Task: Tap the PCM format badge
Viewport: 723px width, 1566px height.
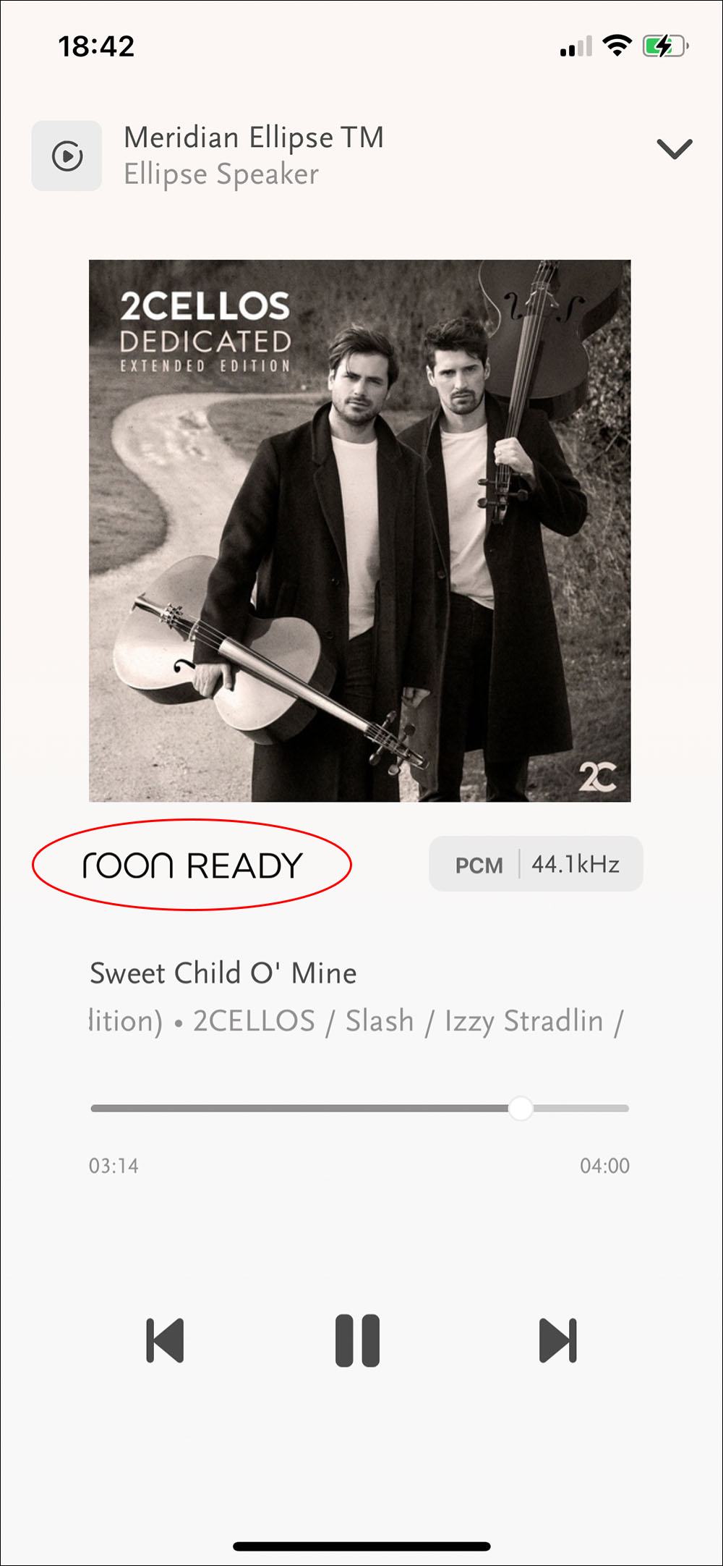Action: coord(479,865)
